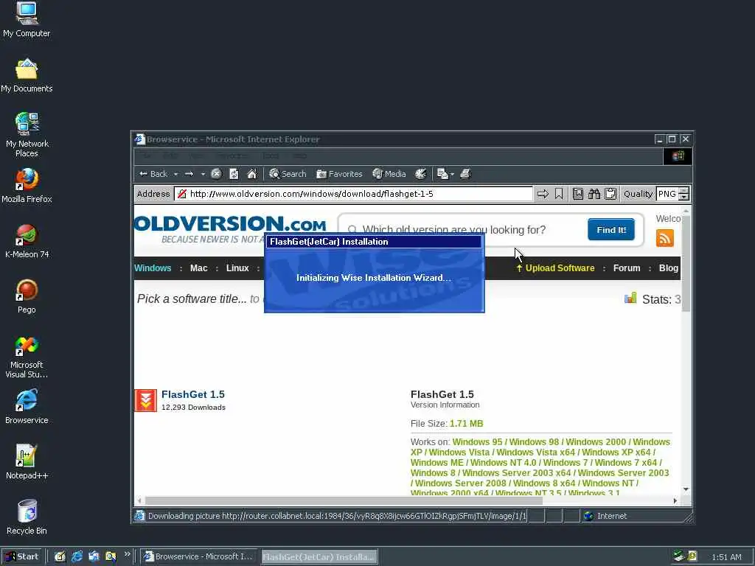Click the 1.71 MB file size text
The image size is (755, 566).
pos(467,424)
